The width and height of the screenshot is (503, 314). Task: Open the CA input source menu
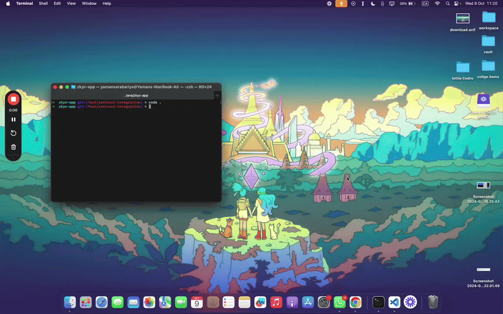pos(425,3)
